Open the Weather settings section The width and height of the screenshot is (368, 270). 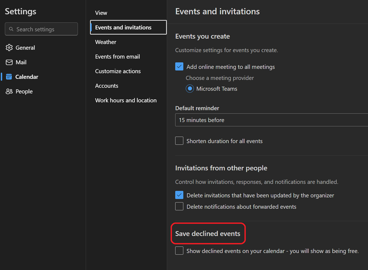tap(106, 42)
